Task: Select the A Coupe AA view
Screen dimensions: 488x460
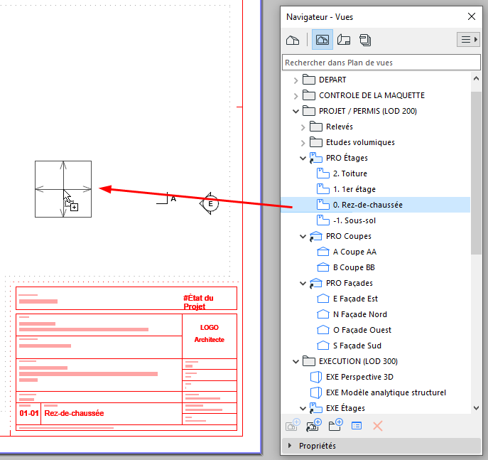Action: pos(354,252)
